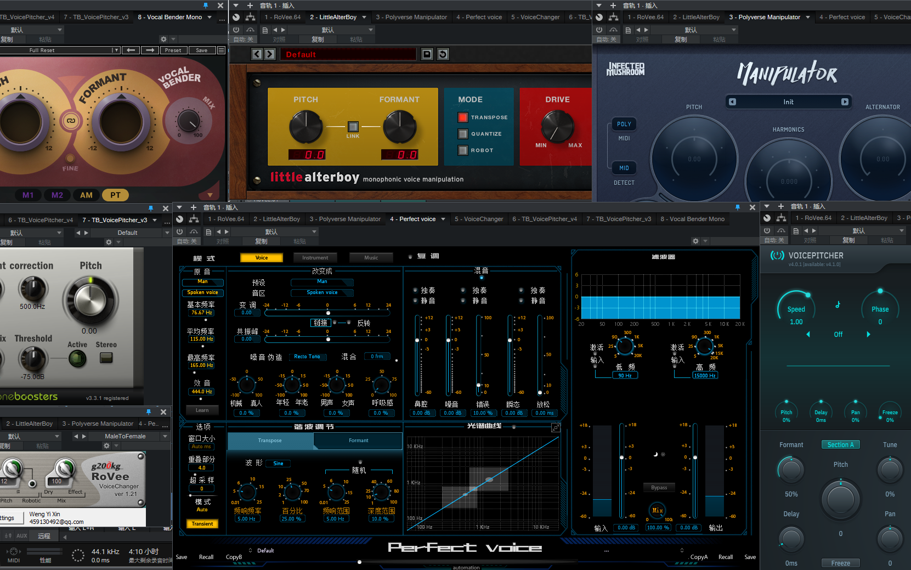Open dropdown arrow beside TB_VoicePitcher_v3 tab
This screenshot has width=911, height=570.
(x=155, y=220)
